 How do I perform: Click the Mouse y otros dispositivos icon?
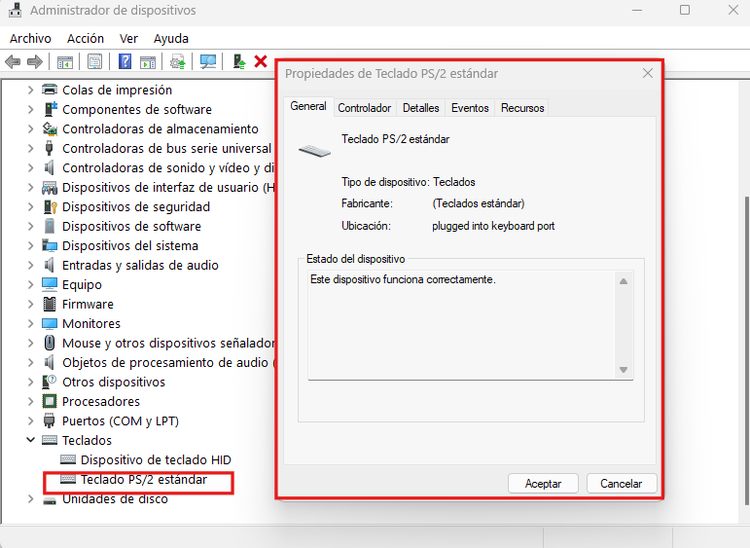[50, 343]
